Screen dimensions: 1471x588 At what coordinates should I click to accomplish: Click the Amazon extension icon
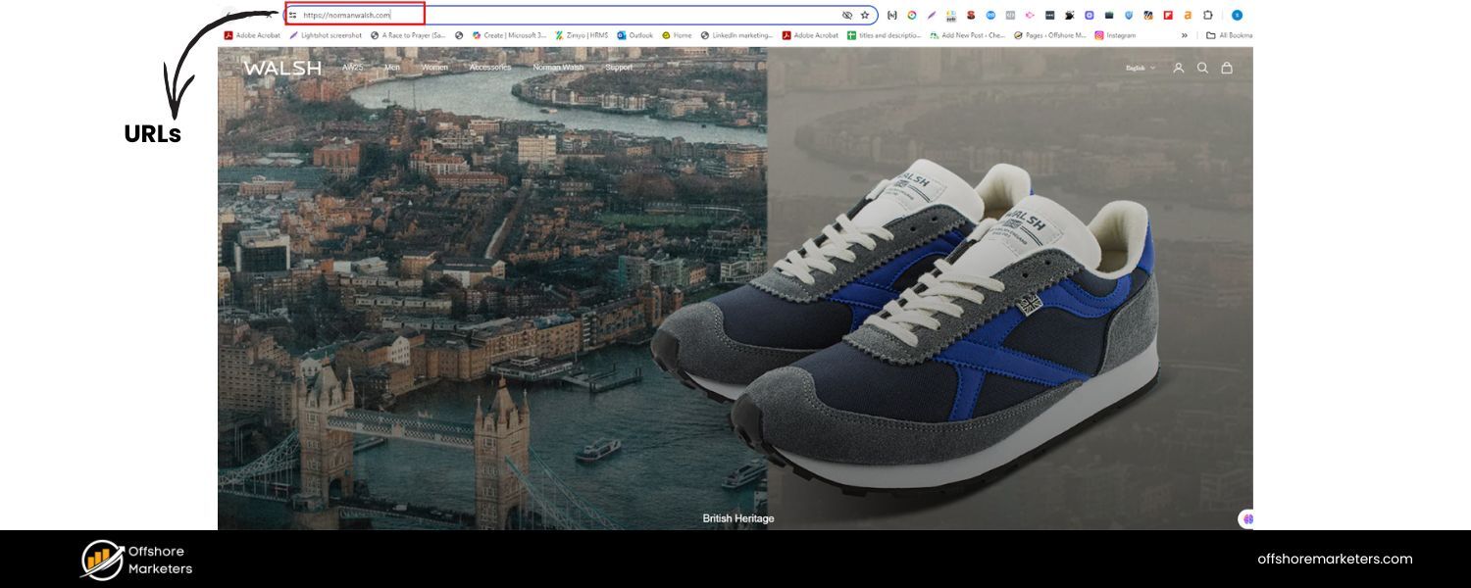point(1188,16)
